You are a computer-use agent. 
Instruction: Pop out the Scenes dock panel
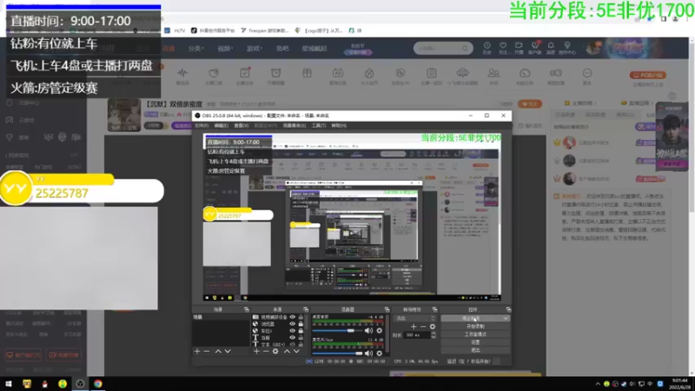(247, 309)
